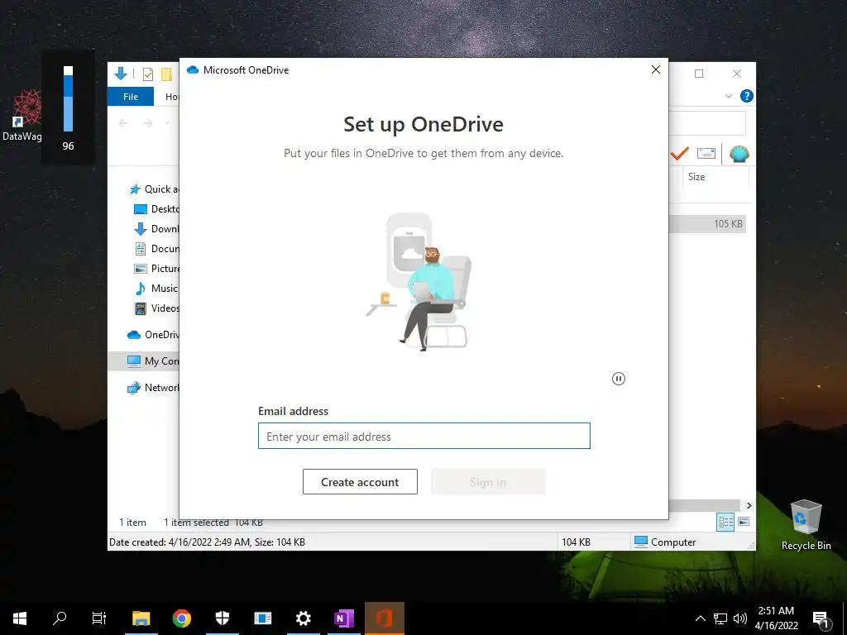Select Network in File Explorer sidebar
This screenshot has width=847, height=635.
(153, 387)
